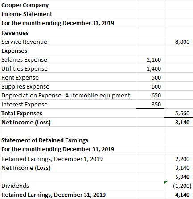Click the 1,400 utilities amount cell
The image size is (193, 199).
150,68
